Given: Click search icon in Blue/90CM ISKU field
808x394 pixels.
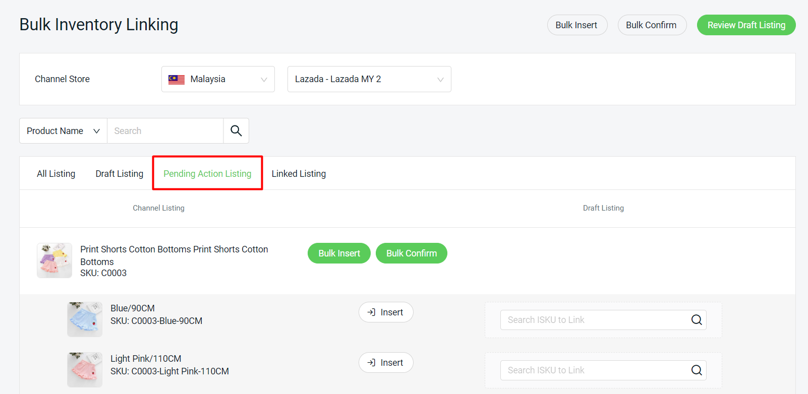Looking at the screenshot, I should [x=696, y=320].
